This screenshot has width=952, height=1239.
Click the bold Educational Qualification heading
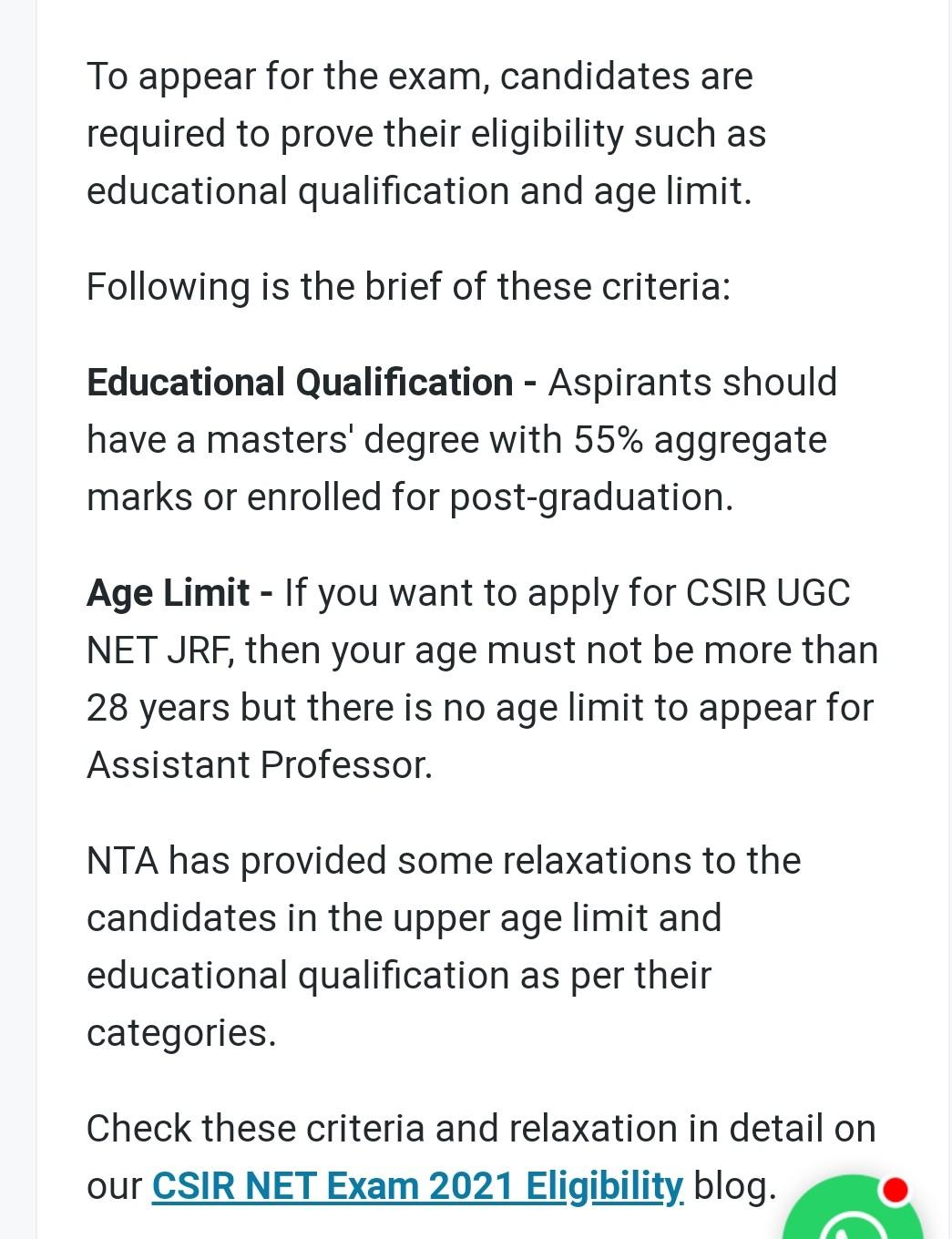[x=300, y=383]
